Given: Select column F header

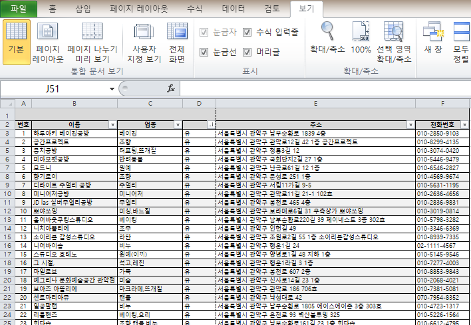Looking at the screenshot, I should pyautogui.click(x=442, y=104).
